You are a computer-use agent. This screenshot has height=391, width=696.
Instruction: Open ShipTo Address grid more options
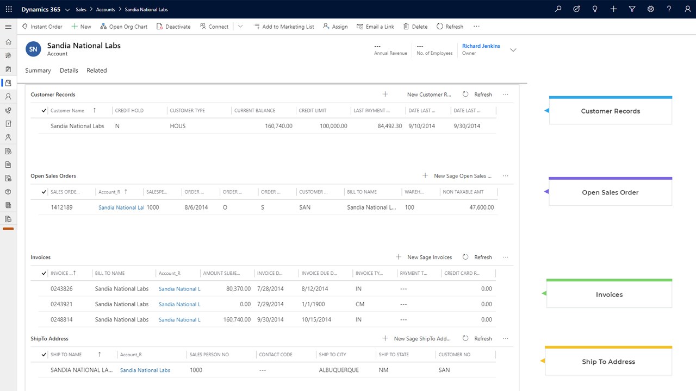pos(506,338)
